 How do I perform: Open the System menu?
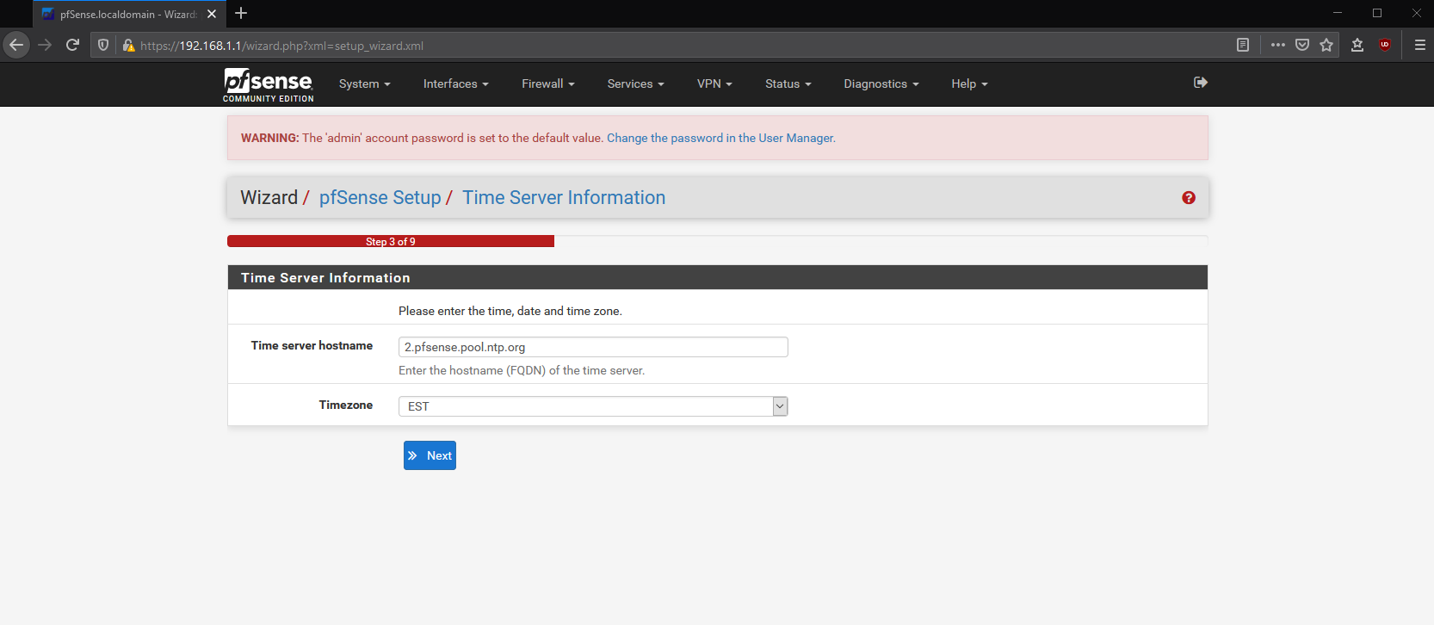[x=365, y=84]
